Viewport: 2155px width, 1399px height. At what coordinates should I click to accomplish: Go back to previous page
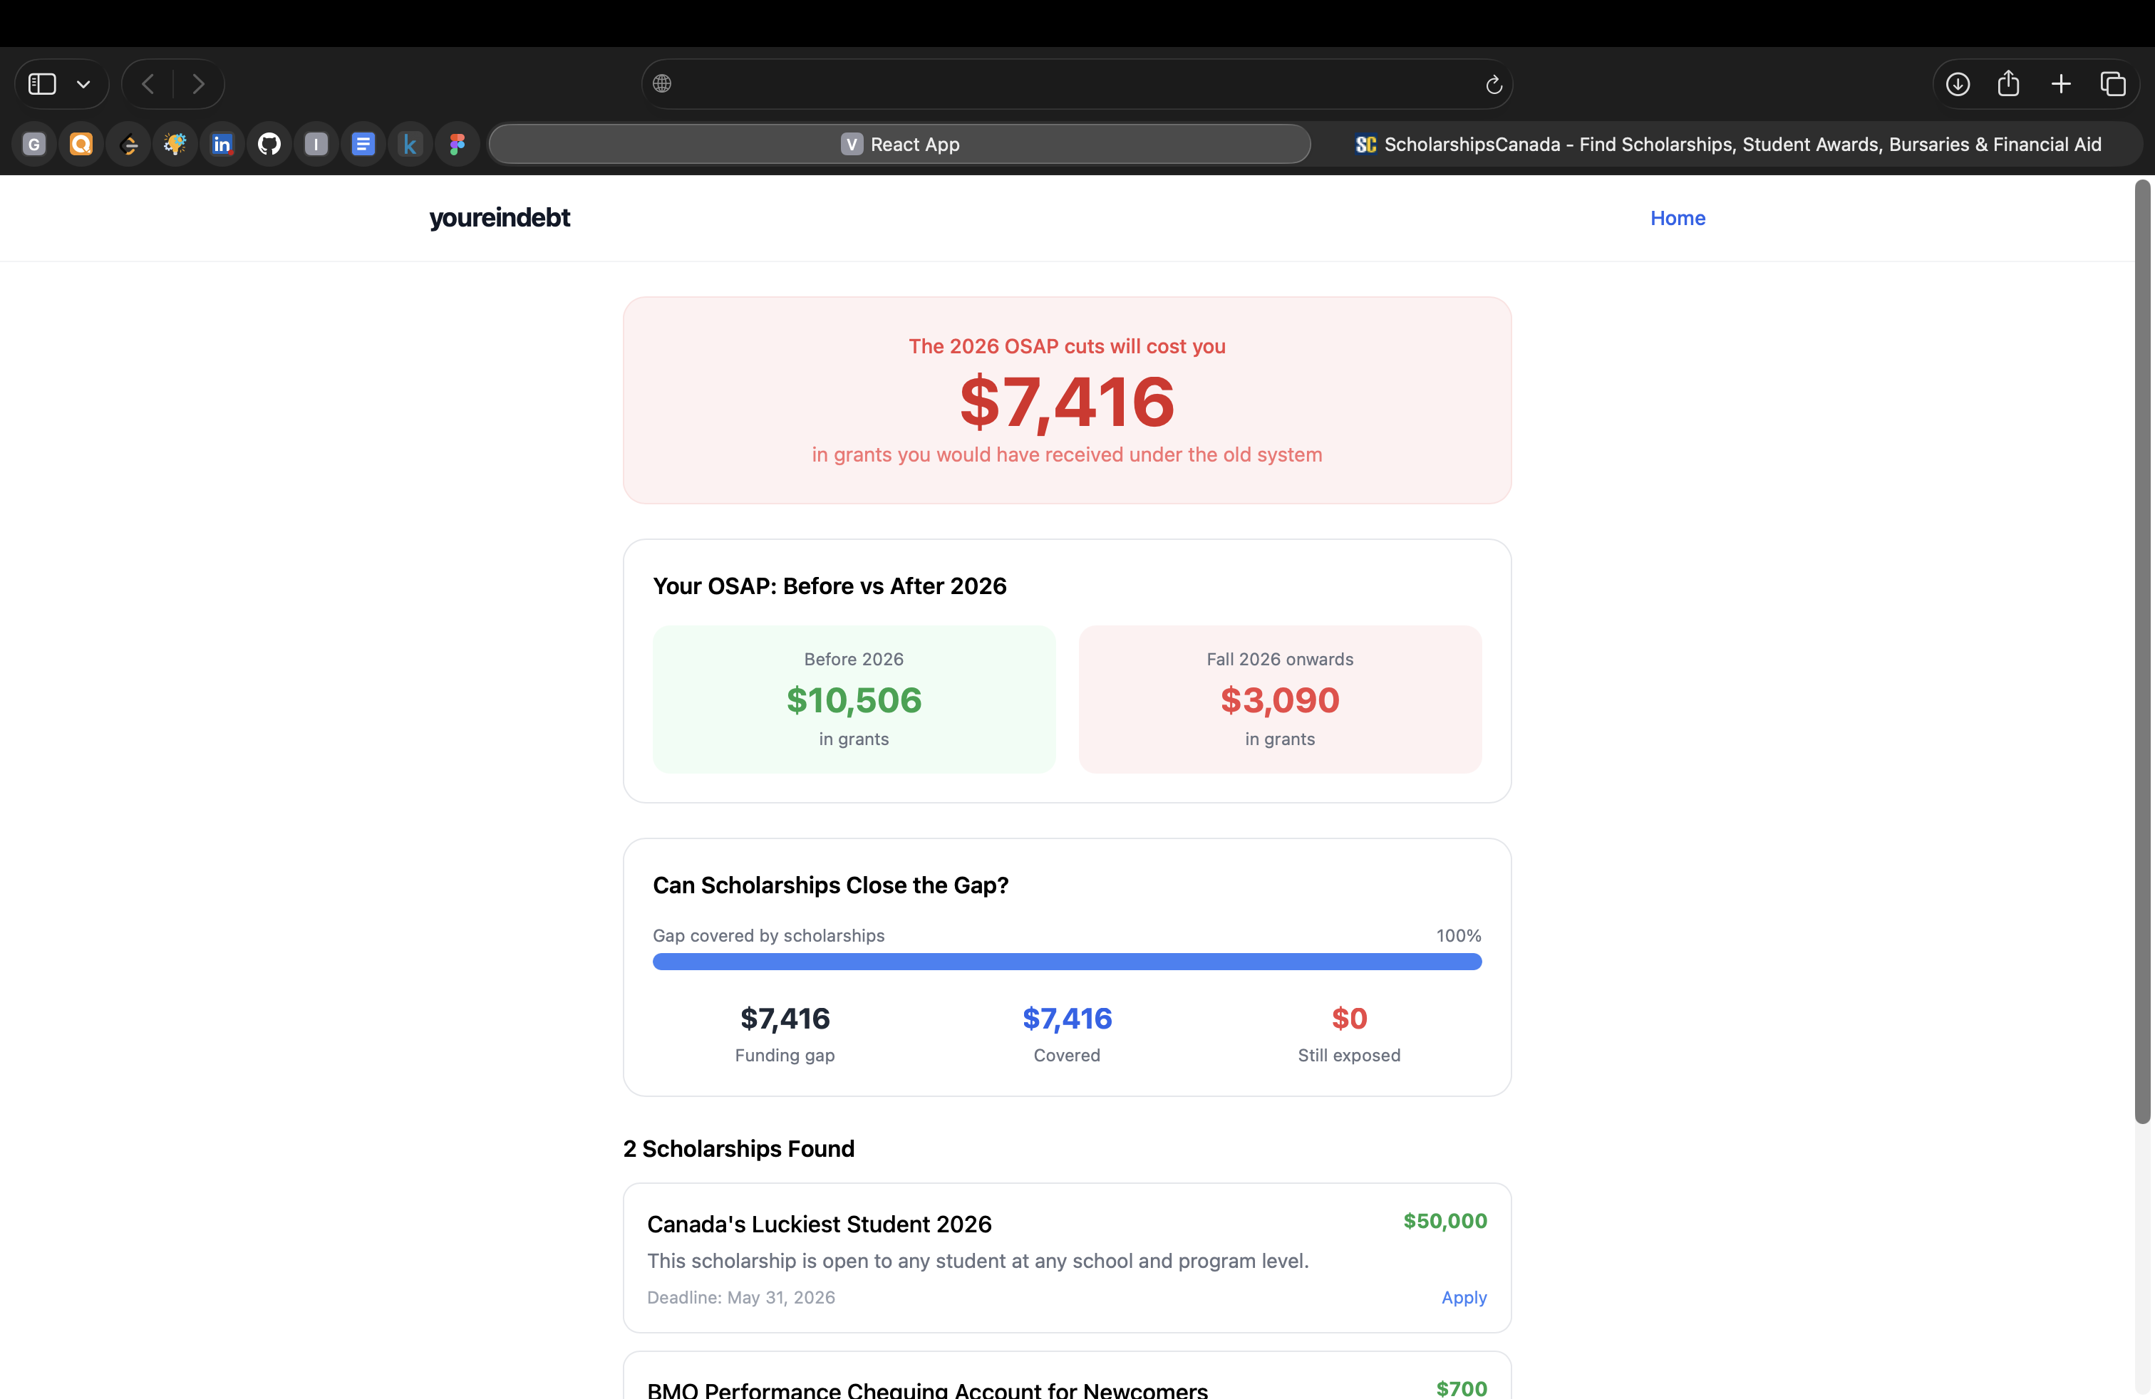(148, 84)
